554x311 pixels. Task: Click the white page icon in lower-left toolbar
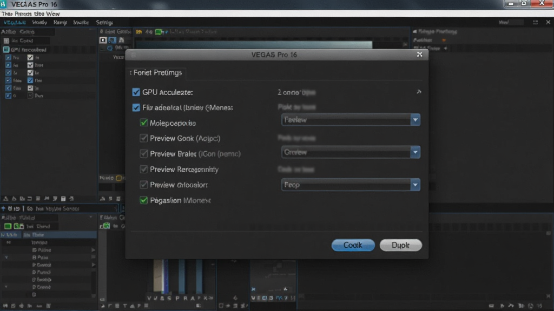pos(63,199)
